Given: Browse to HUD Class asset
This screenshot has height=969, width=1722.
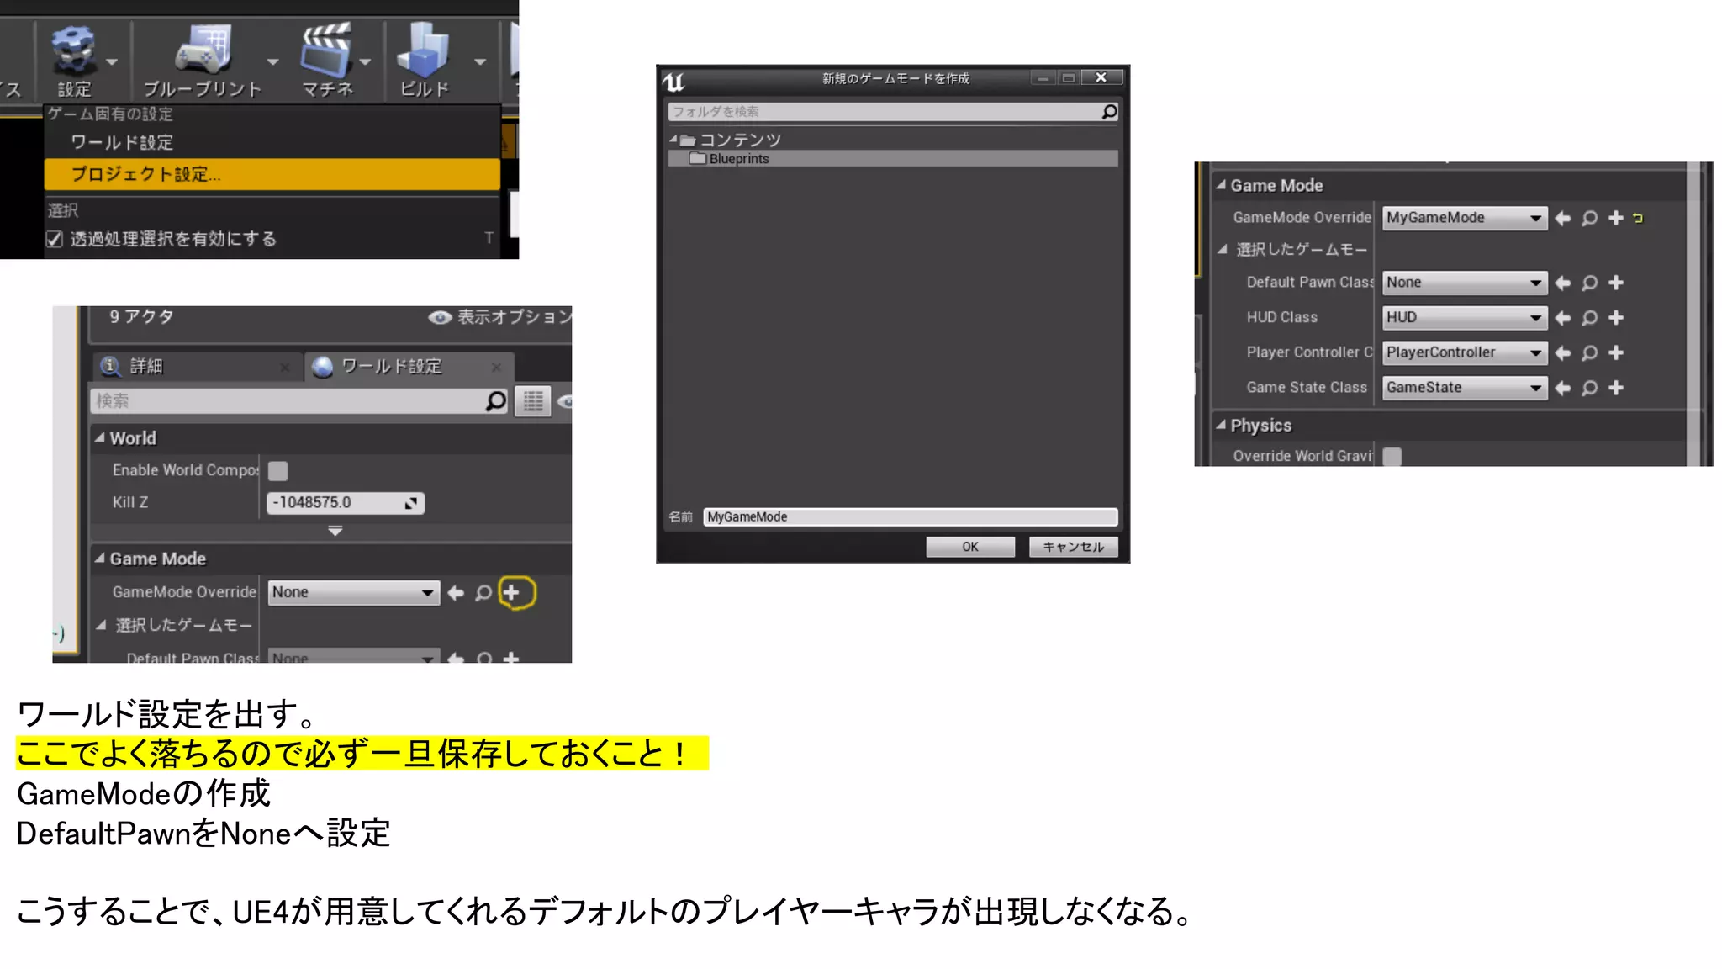Looking at the screenshot, I should [x=1589, y=318].
